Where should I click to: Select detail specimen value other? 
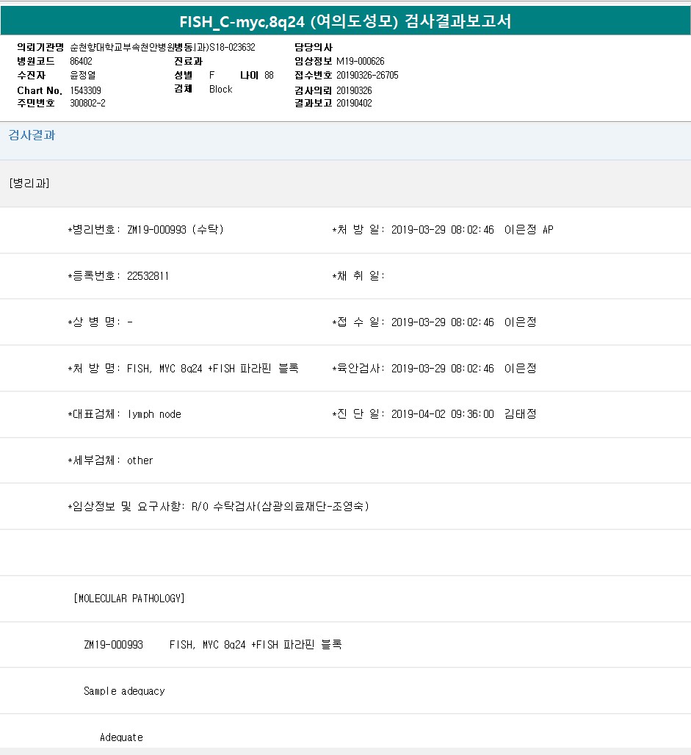140,460
